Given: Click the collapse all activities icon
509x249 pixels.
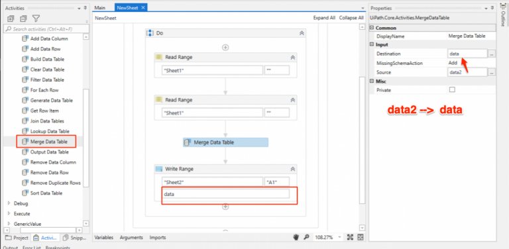Looking at the screenshot, I should coord(23,19).
